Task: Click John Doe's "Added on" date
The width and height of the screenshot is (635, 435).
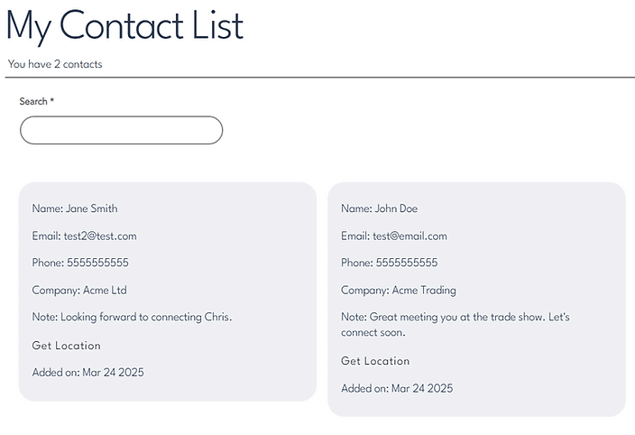Action: (x=397, y=388)
